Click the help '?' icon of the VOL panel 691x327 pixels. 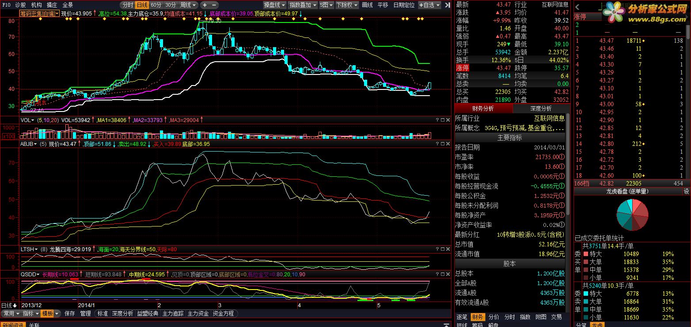(437, 120)
